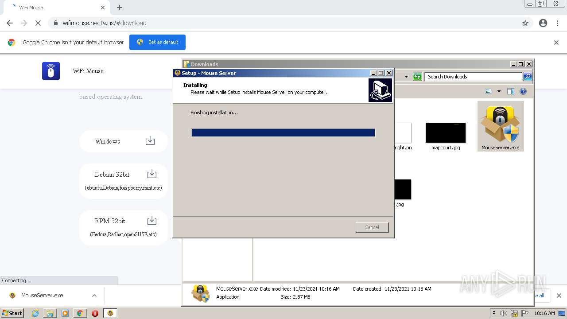Click the volume icon in system tray
Image resolution: width=567 pixels, height=319 pixels.
pyautogui.click(x=504, y=313)
